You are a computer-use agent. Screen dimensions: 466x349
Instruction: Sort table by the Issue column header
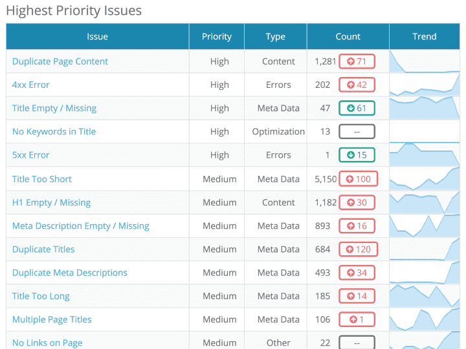[x=98, y=37]
